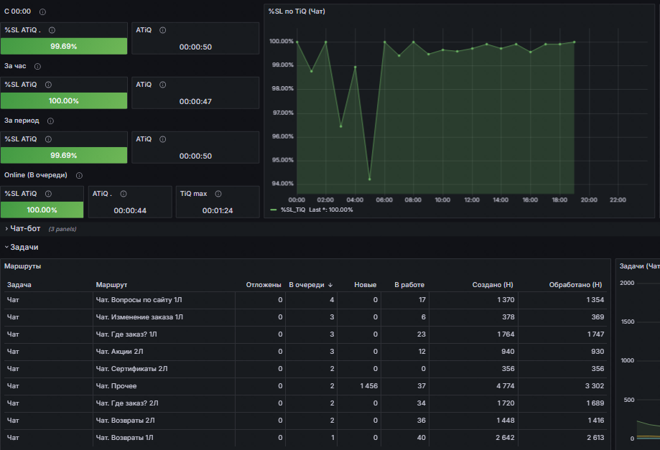Screen dimensions: 660x450
Task: Click info icon beside the С 00:00 heading
Action: (x=42, y=11)
